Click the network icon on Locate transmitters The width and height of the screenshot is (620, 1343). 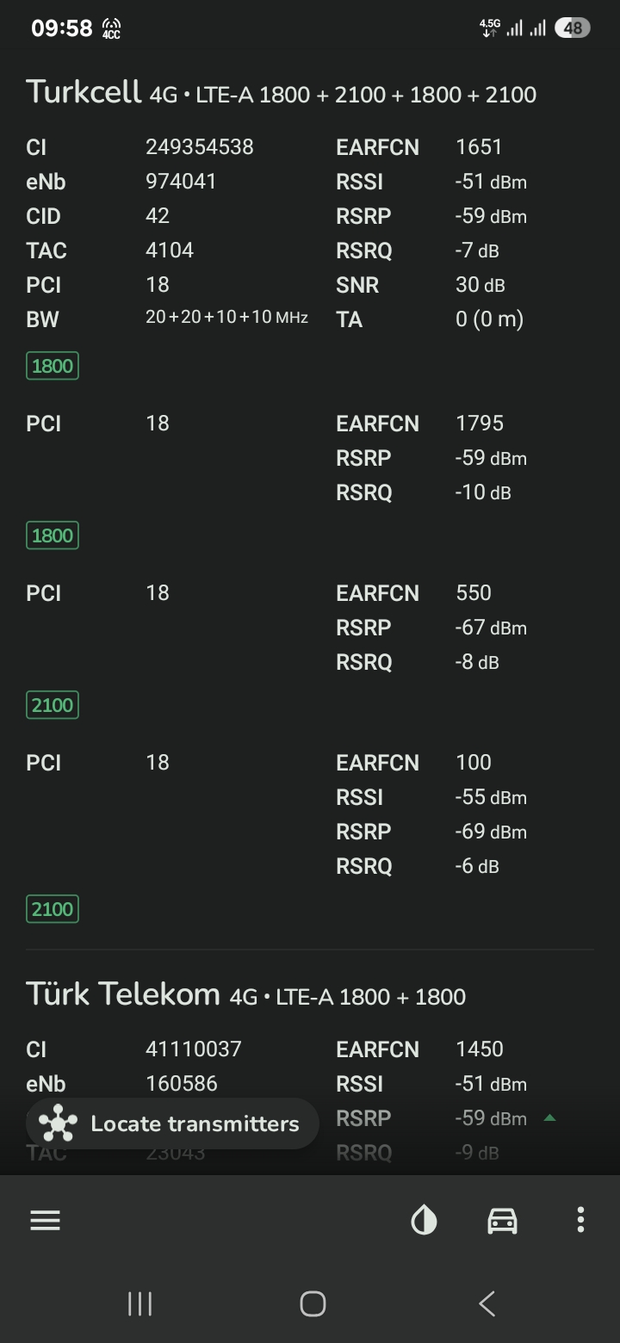(x=58, y=1123)
